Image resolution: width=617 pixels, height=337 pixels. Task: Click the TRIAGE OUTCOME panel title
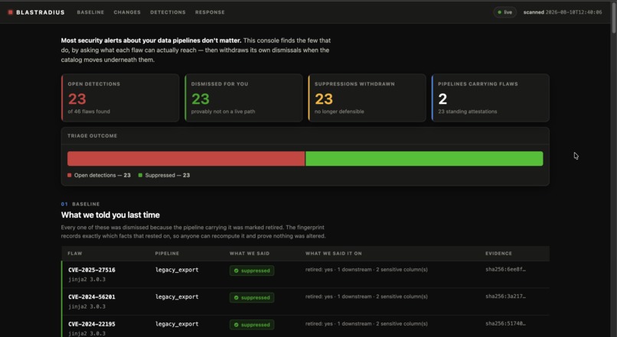[92, 136]
